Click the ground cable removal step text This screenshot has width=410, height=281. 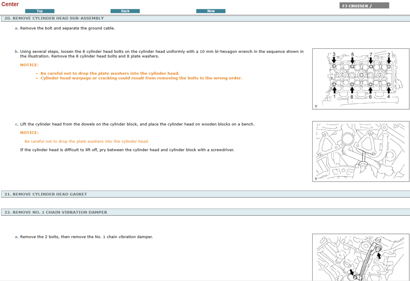[67, 28]
